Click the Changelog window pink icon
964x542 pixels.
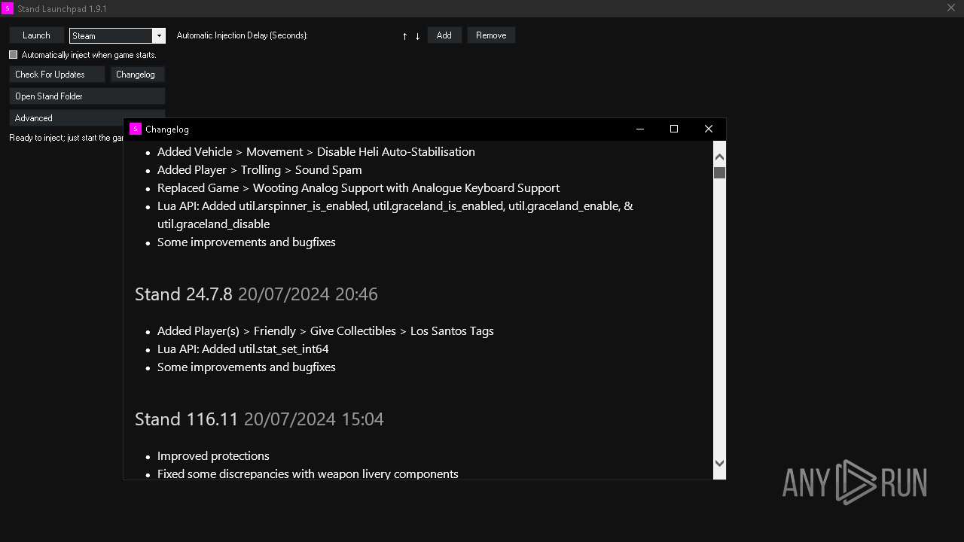[136, 129]
